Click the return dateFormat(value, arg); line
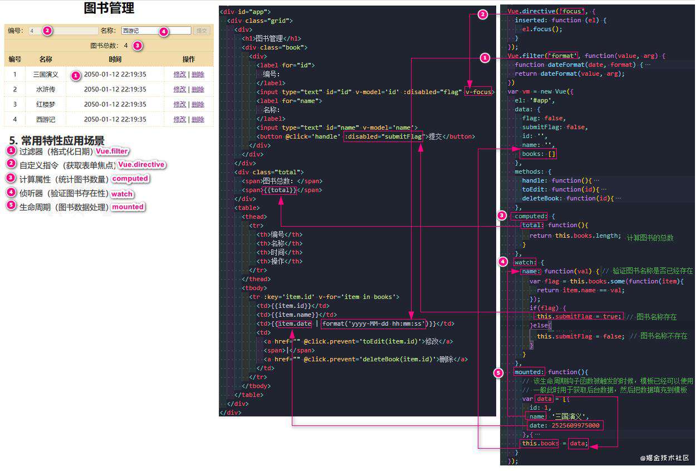 (570, 73)
